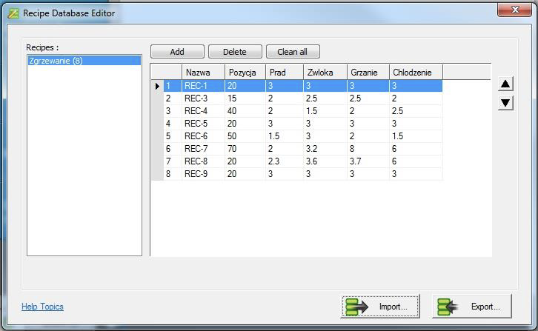Click the move row up arrow
Image resolution: width=538 pixels, height=331 pixels.
click(505, 84)
